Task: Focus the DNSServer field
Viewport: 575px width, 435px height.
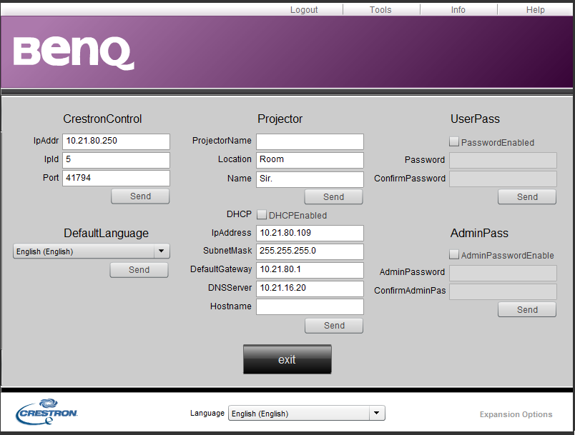Action: [x=310, y=289]
